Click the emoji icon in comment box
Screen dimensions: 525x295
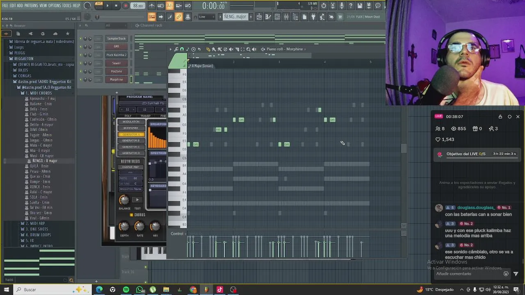[x=506, y=274]
